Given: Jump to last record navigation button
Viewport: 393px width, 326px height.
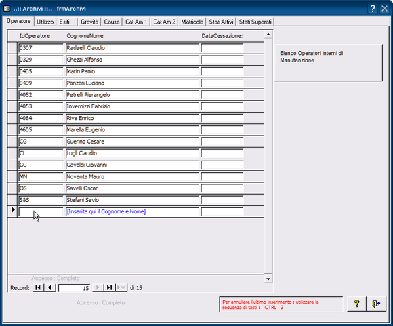Looking at the screenshot, I should pos(110,287).
